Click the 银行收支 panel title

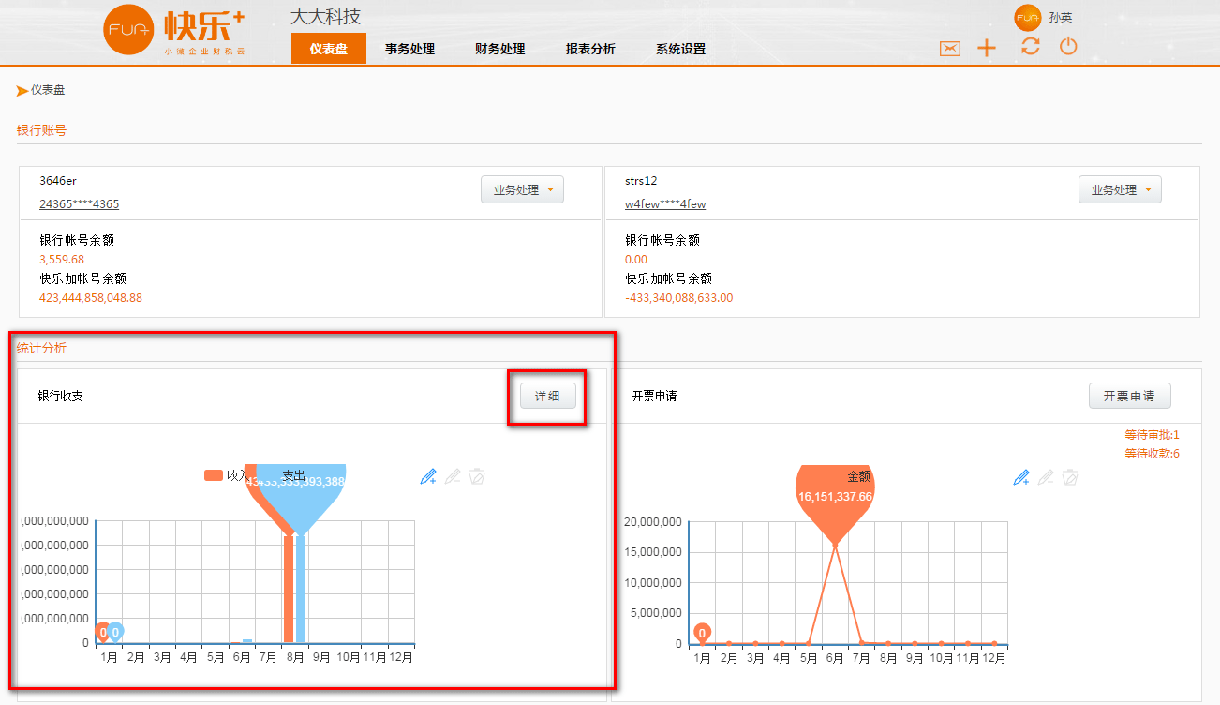[61, 396]
